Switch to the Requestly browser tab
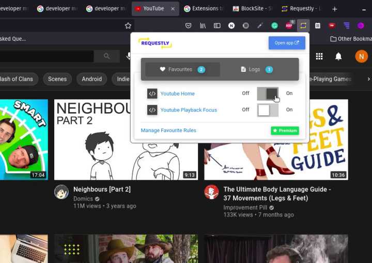 coord(301,9)
